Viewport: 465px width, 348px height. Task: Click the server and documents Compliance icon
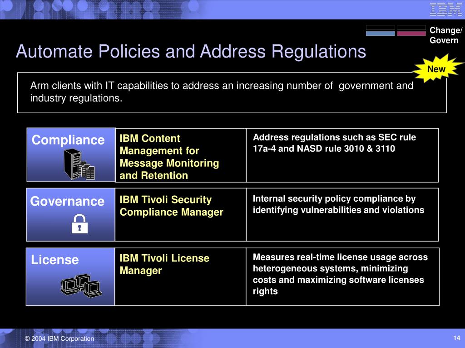(79, 164)
